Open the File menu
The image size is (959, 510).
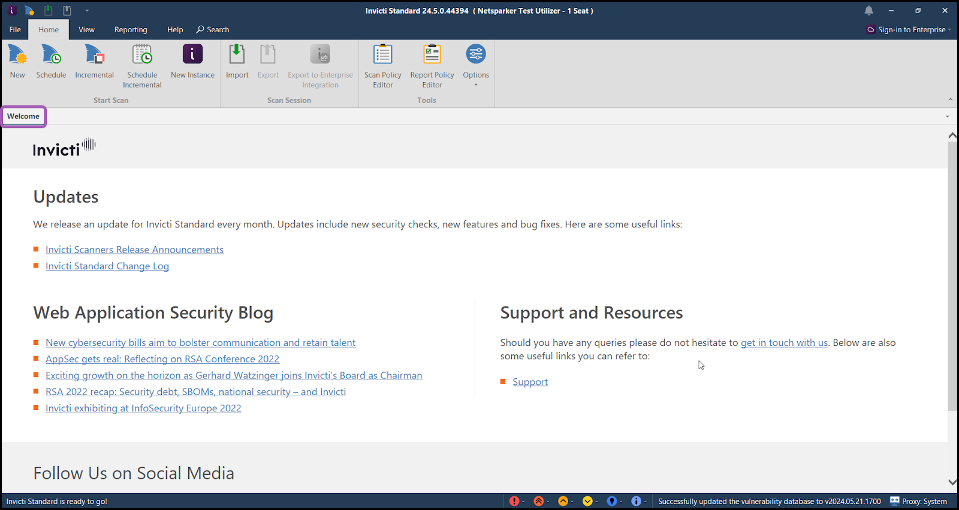click(15, 29)
